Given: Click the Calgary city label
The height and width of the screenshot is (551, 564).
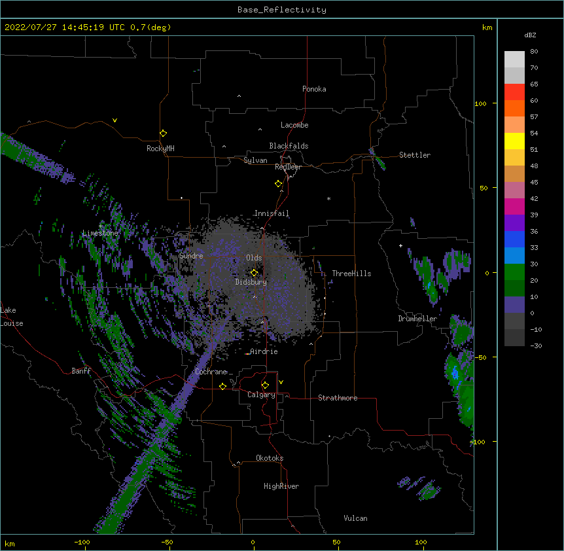Looking at the screenshot, I should click(261, 395).
